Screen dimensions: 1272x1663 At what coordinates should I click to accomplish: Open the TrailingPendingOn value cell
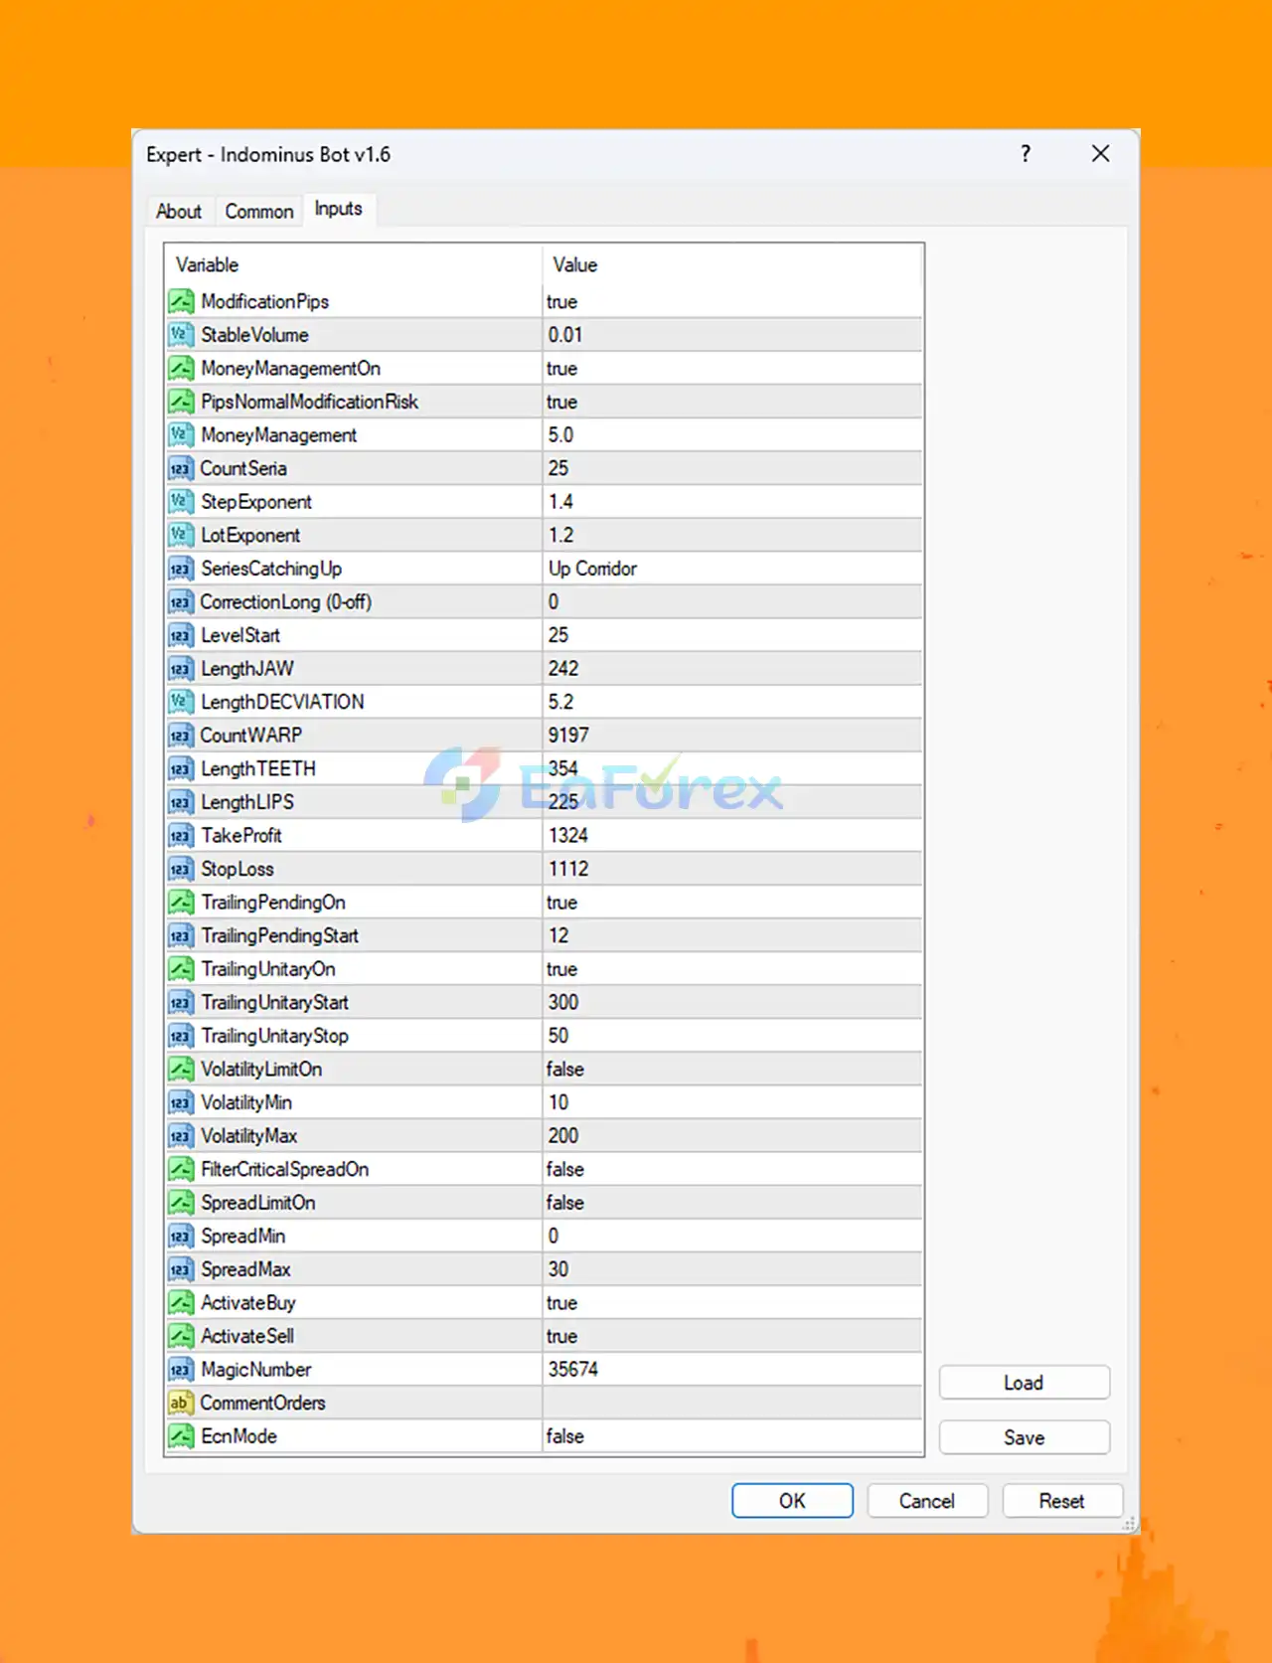coord(732,903)
